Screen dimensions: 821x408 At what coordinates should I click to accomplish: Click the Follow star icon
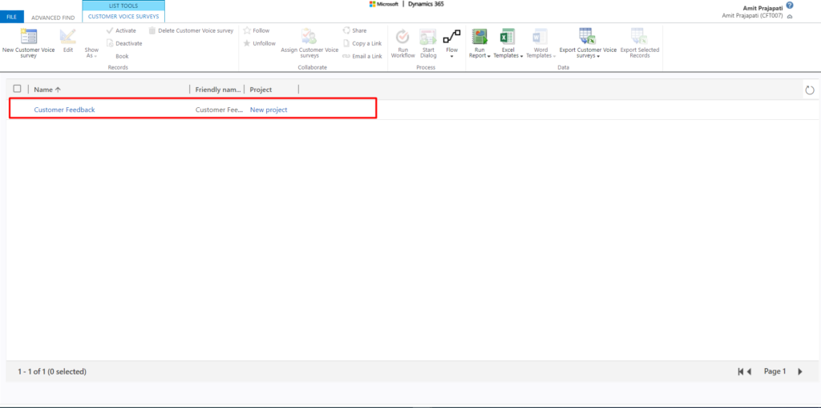point(247,31)
